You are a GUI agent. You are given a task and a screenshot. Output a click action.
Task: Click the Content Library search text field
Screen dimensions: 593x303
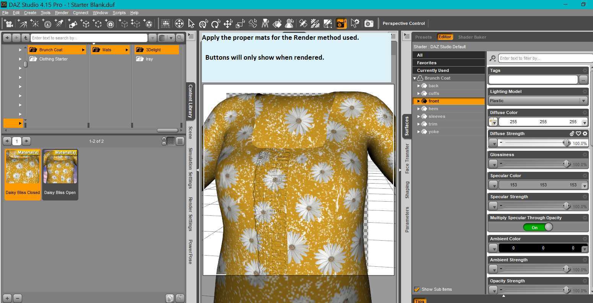89,38
